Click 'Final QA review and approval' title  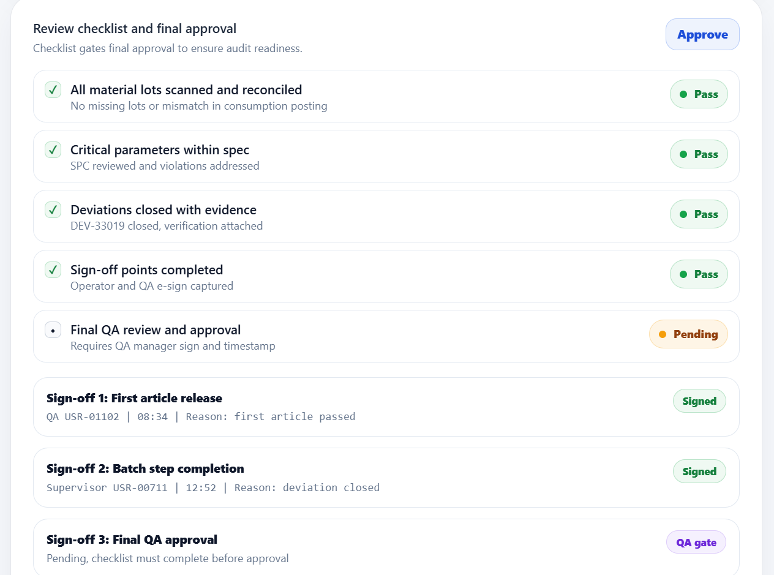156,330
